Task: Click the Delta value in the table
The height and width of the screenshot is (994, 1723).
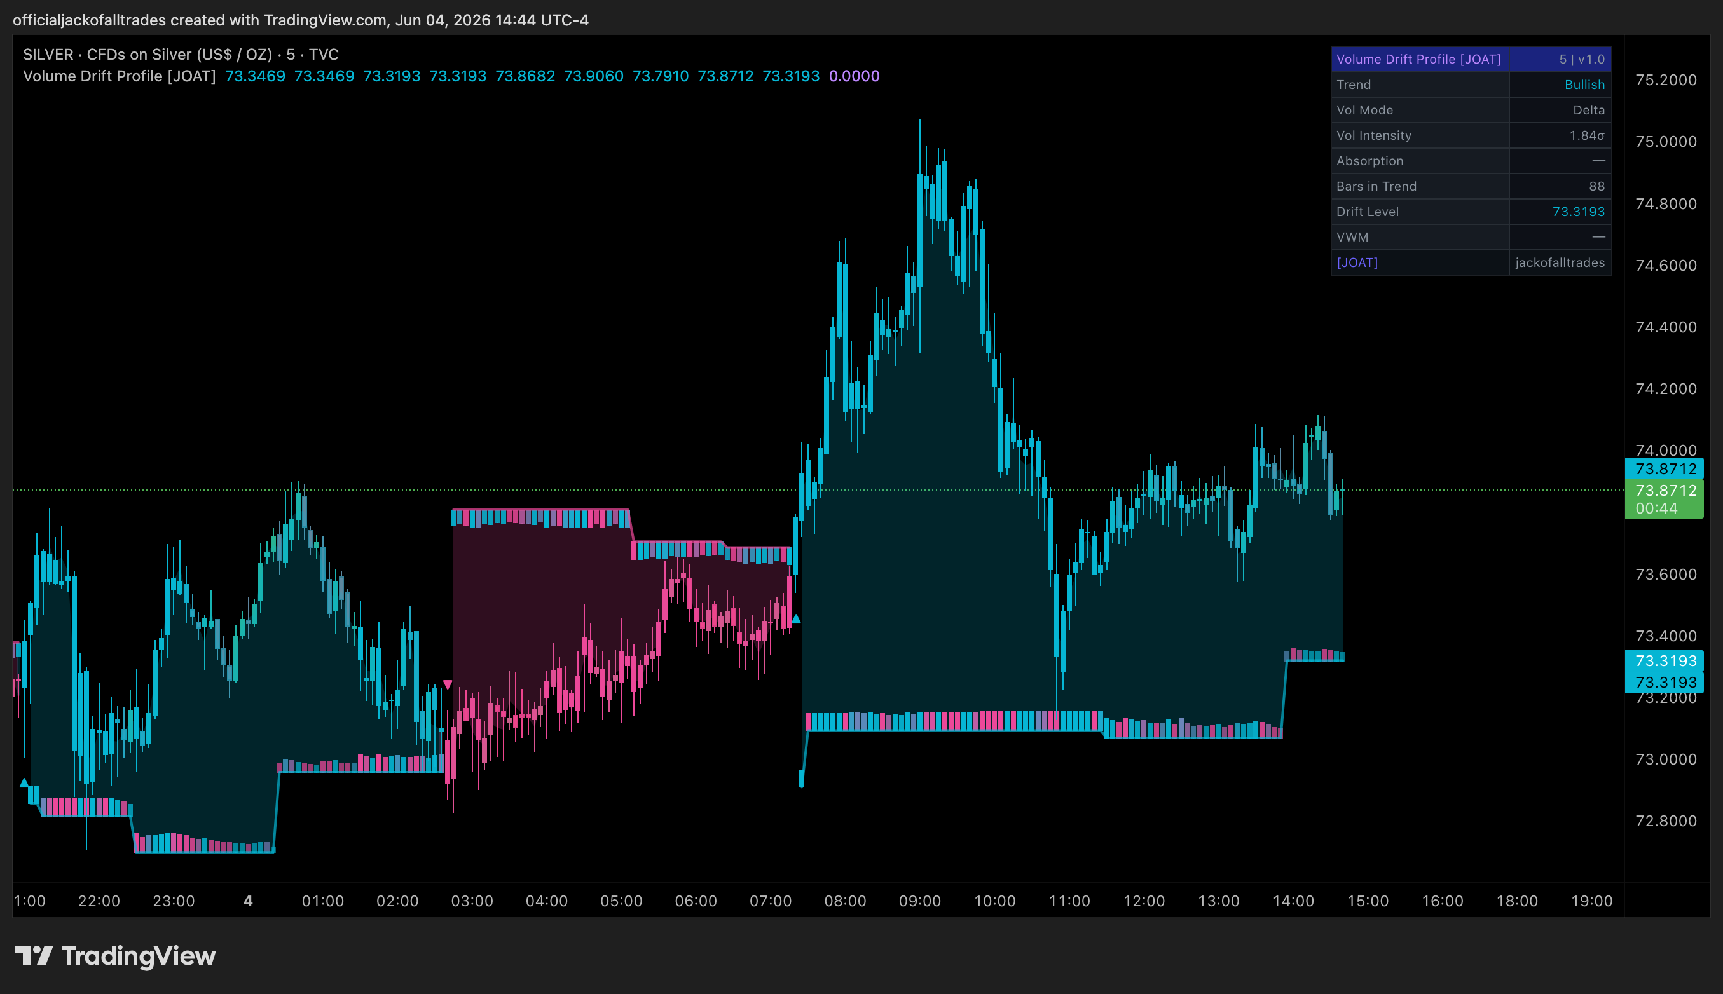Action: (x=1588, y=110)
